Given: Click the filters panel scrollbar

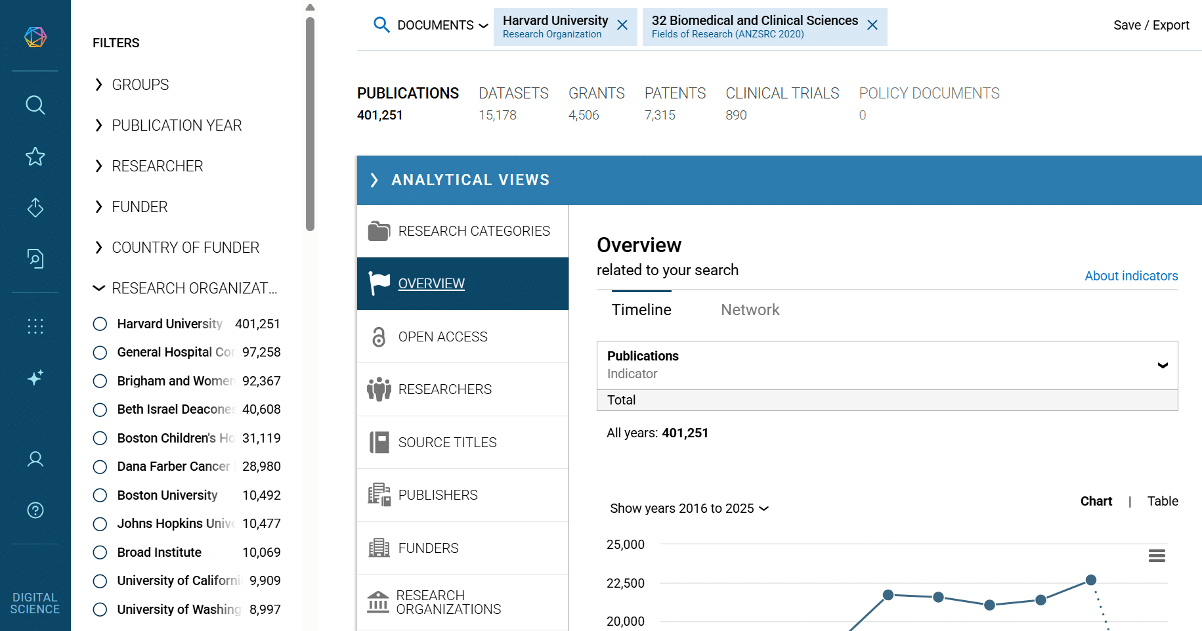Looking at the screenshot, I should click(x=311, y=125).
